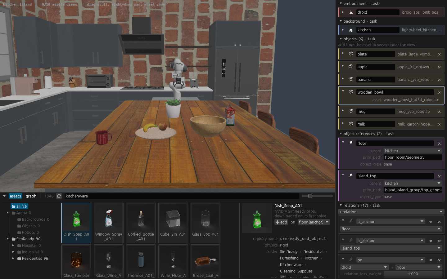The height and width of the screenshot is (279, 447).
Task: Adjust the thumbnail size slider
Action: (310, 196)
